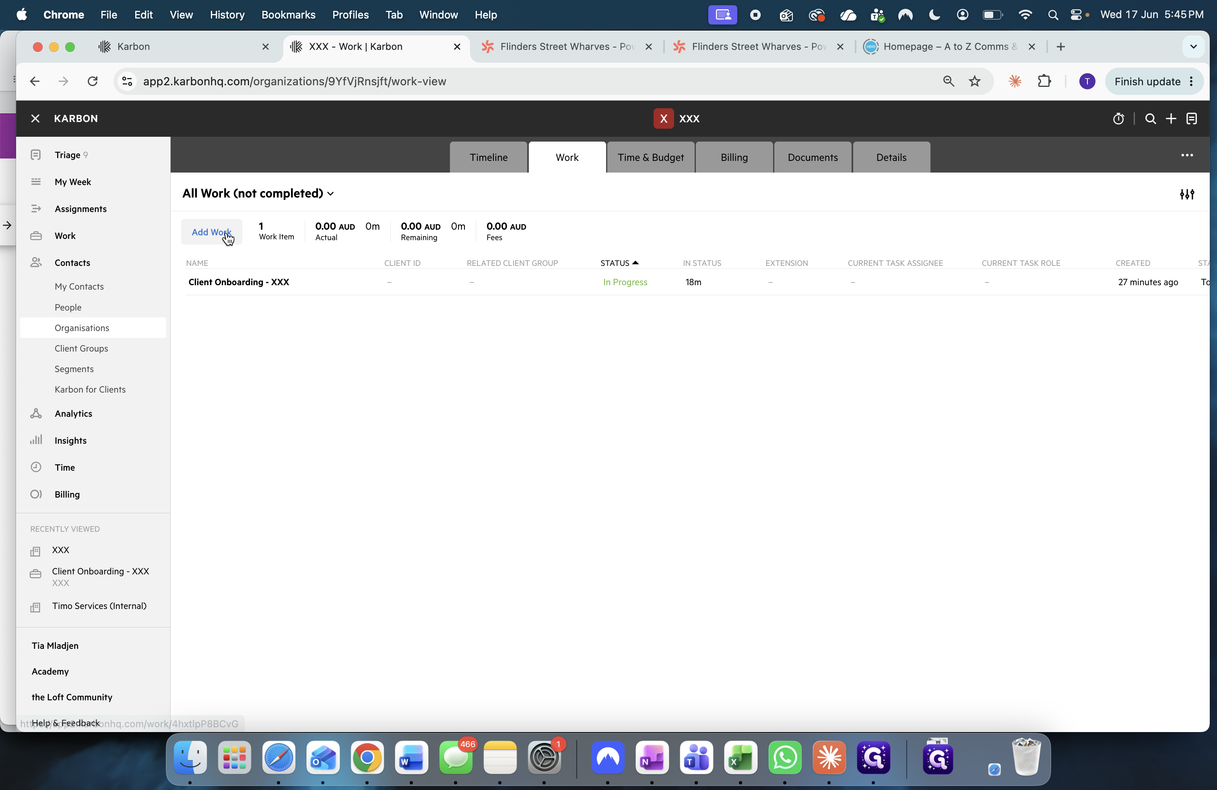Image resolution: width=1217 pixels, height=790 pixels.
Task: Sort the list by the NAME column
Action: pyautogui.click(x=197, y=263)
